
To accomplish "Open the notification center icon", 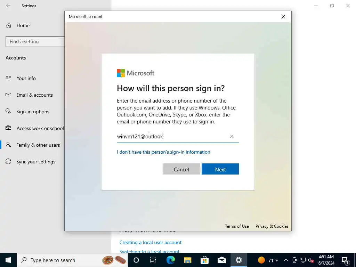I will click(345, 260).
